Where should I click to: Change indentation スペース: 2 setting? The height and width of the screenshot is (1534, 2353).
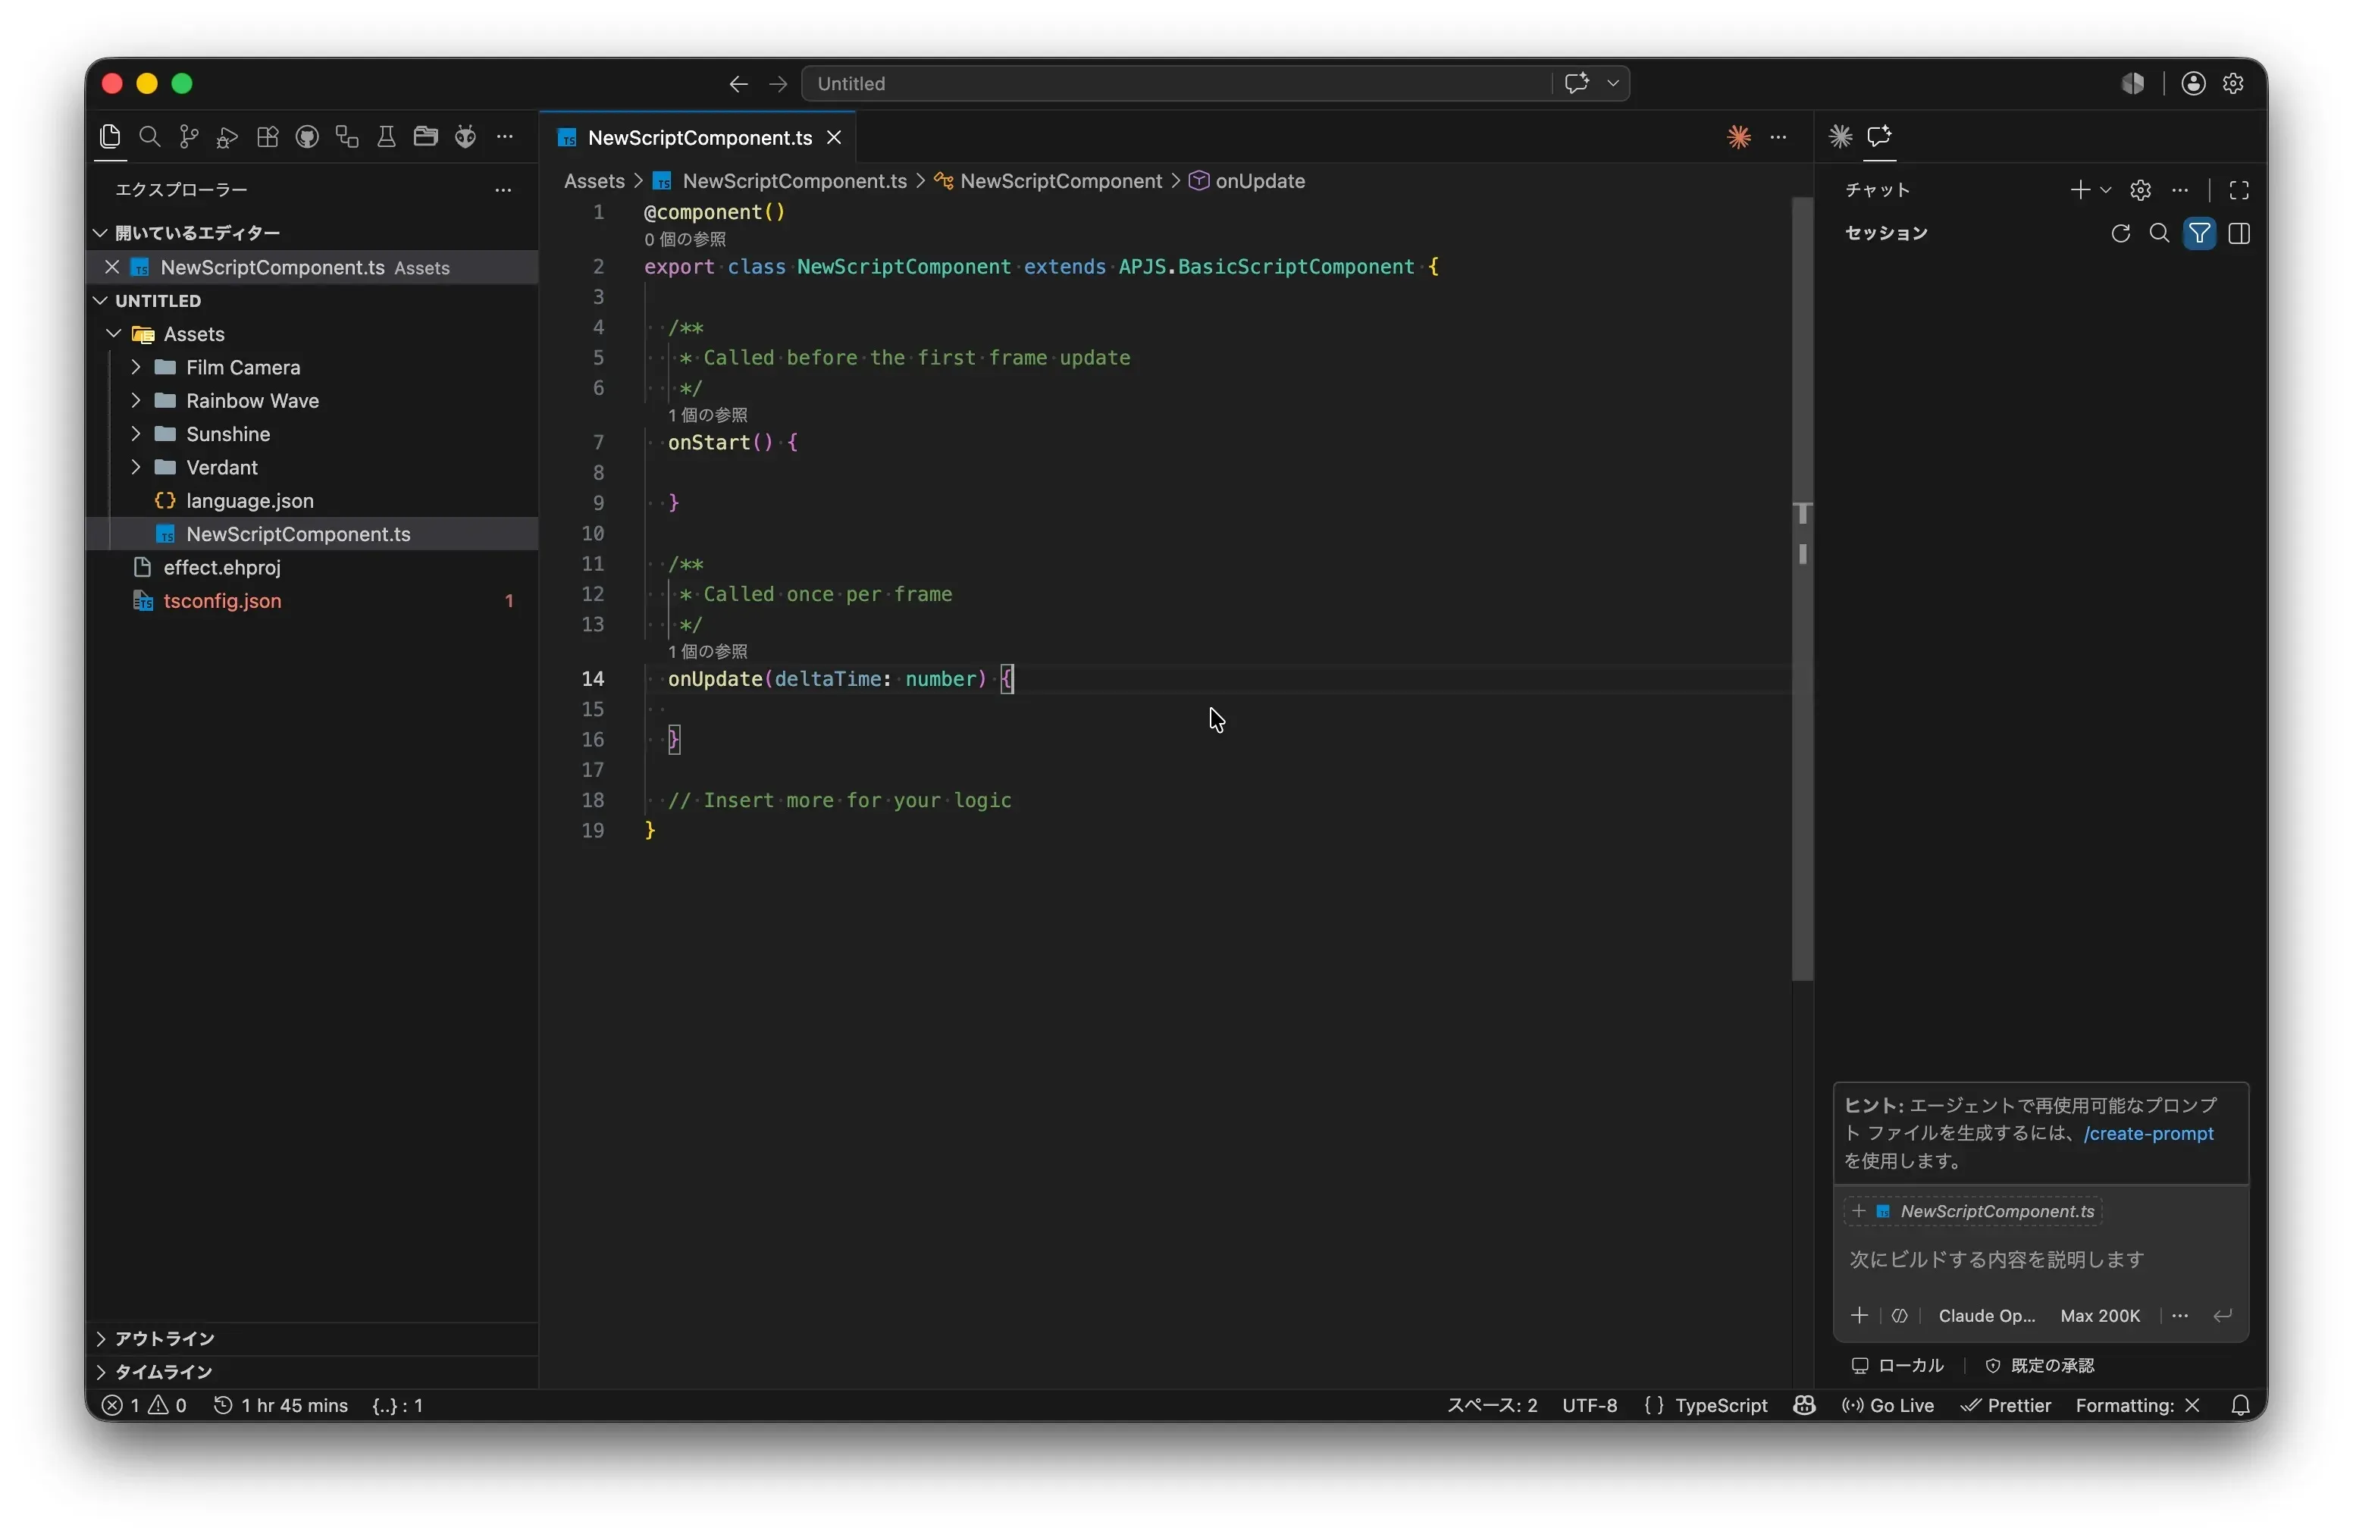1492,1405
